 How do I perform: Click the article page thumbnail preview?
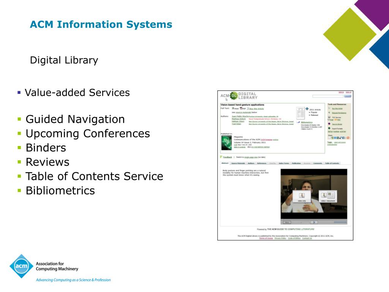[301, 113]
